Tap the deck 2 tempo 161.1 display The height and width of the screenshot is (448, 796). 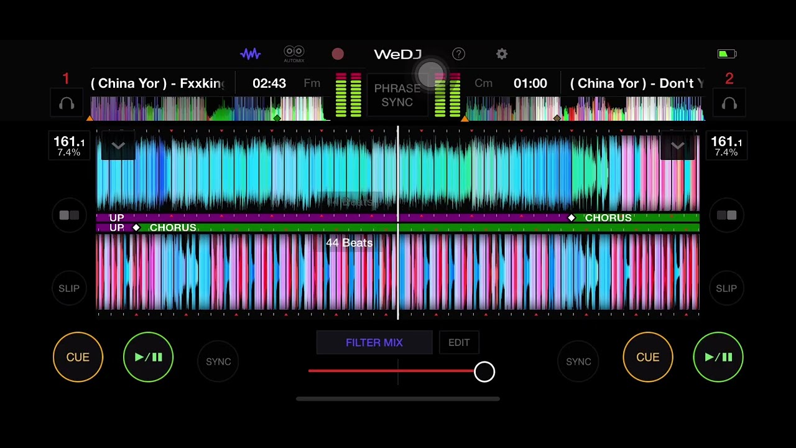pyautogui.click(x=726, y=146)
